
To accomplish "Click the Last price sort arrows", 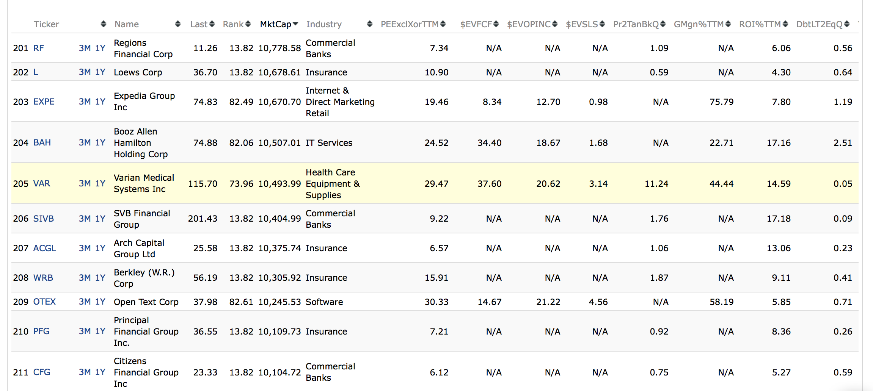I will coord(212,24).
